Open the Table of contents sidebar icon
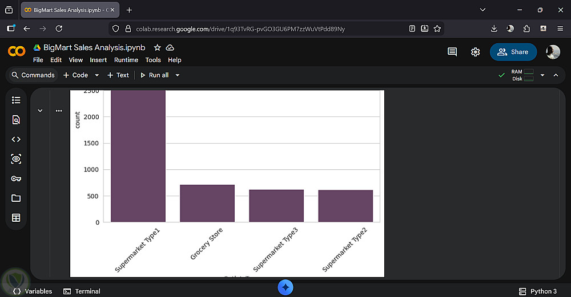571x297 pixels. [x=16, y=100]
